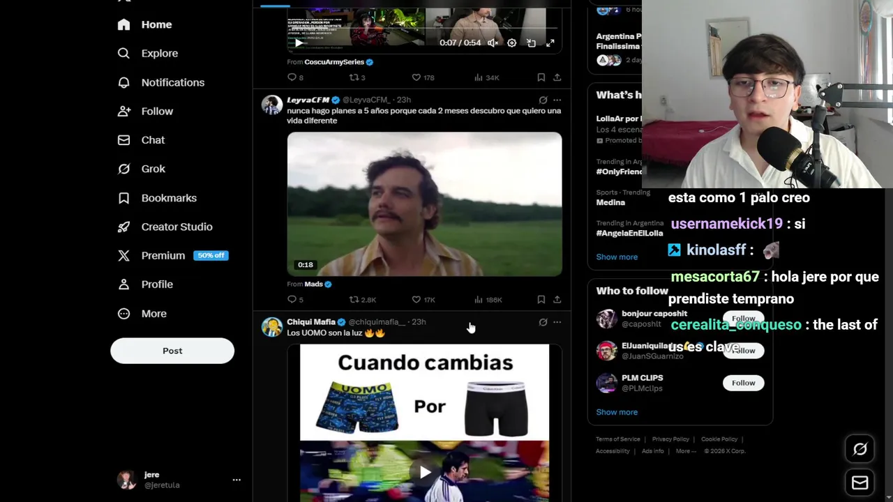Bookmark the CoscuArmySeries post

point(541,77)
